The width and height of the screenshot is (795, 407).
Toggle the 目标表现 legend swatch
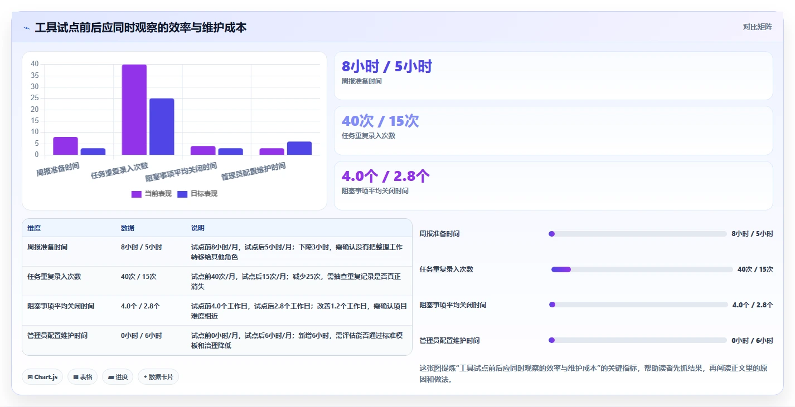coord(182,194)
